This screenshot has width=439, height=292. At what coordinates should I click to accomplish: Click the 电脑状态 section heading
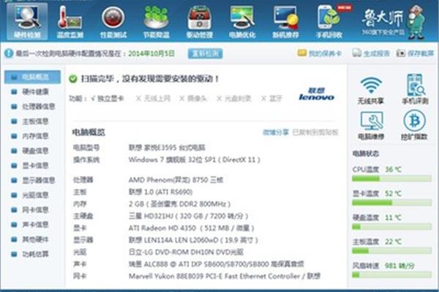point(365,153)
